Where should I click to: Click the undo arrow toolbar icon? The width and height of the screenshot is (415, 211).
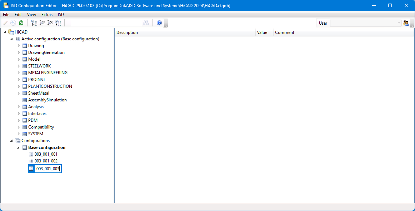coord(13,23)
